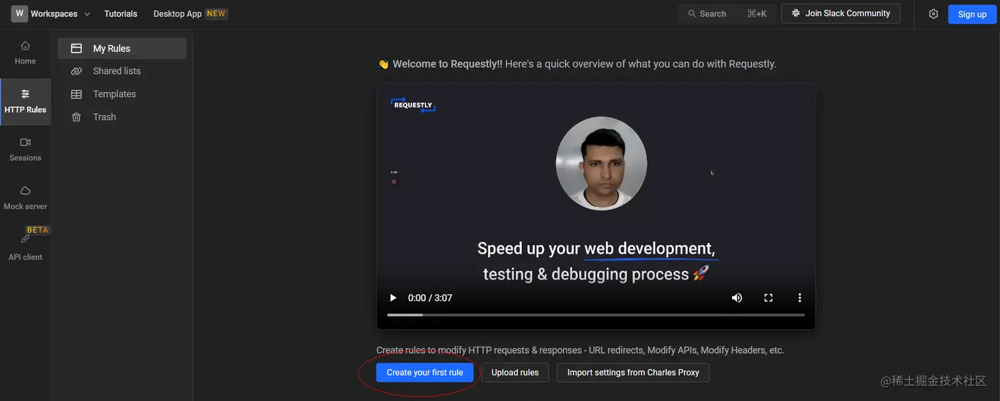
Task: Click the Slack logo icon
Action: pos(796,13)
